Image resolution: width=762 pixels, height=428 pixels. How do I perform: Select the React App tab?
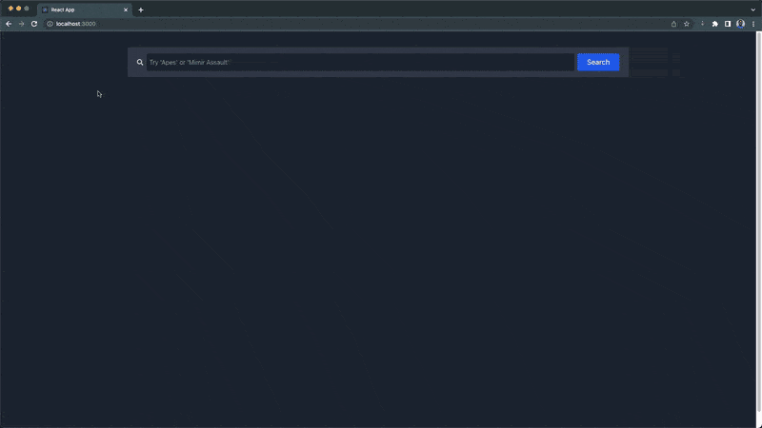tap(84, 10)
